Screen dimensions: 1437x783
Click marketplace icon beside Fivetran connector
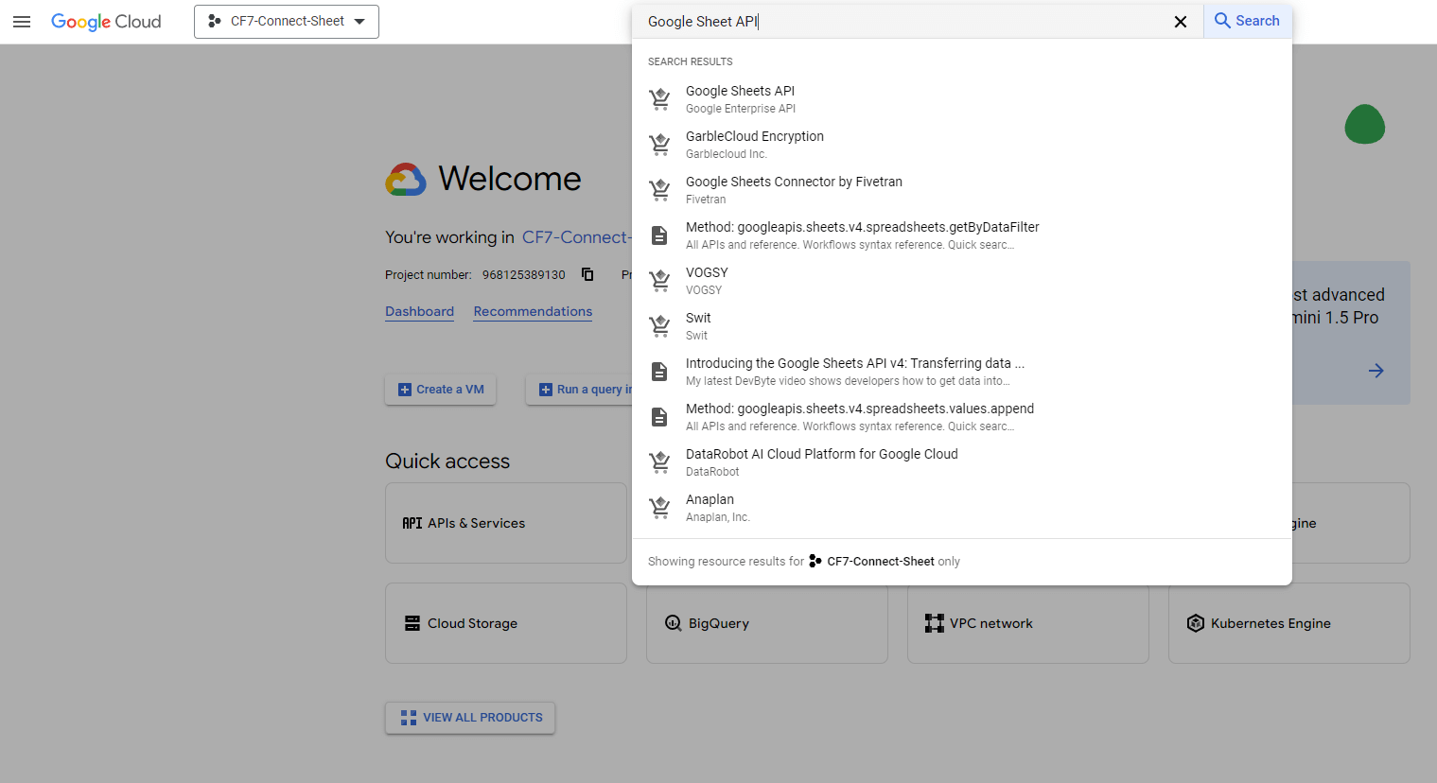pos(660,189)
